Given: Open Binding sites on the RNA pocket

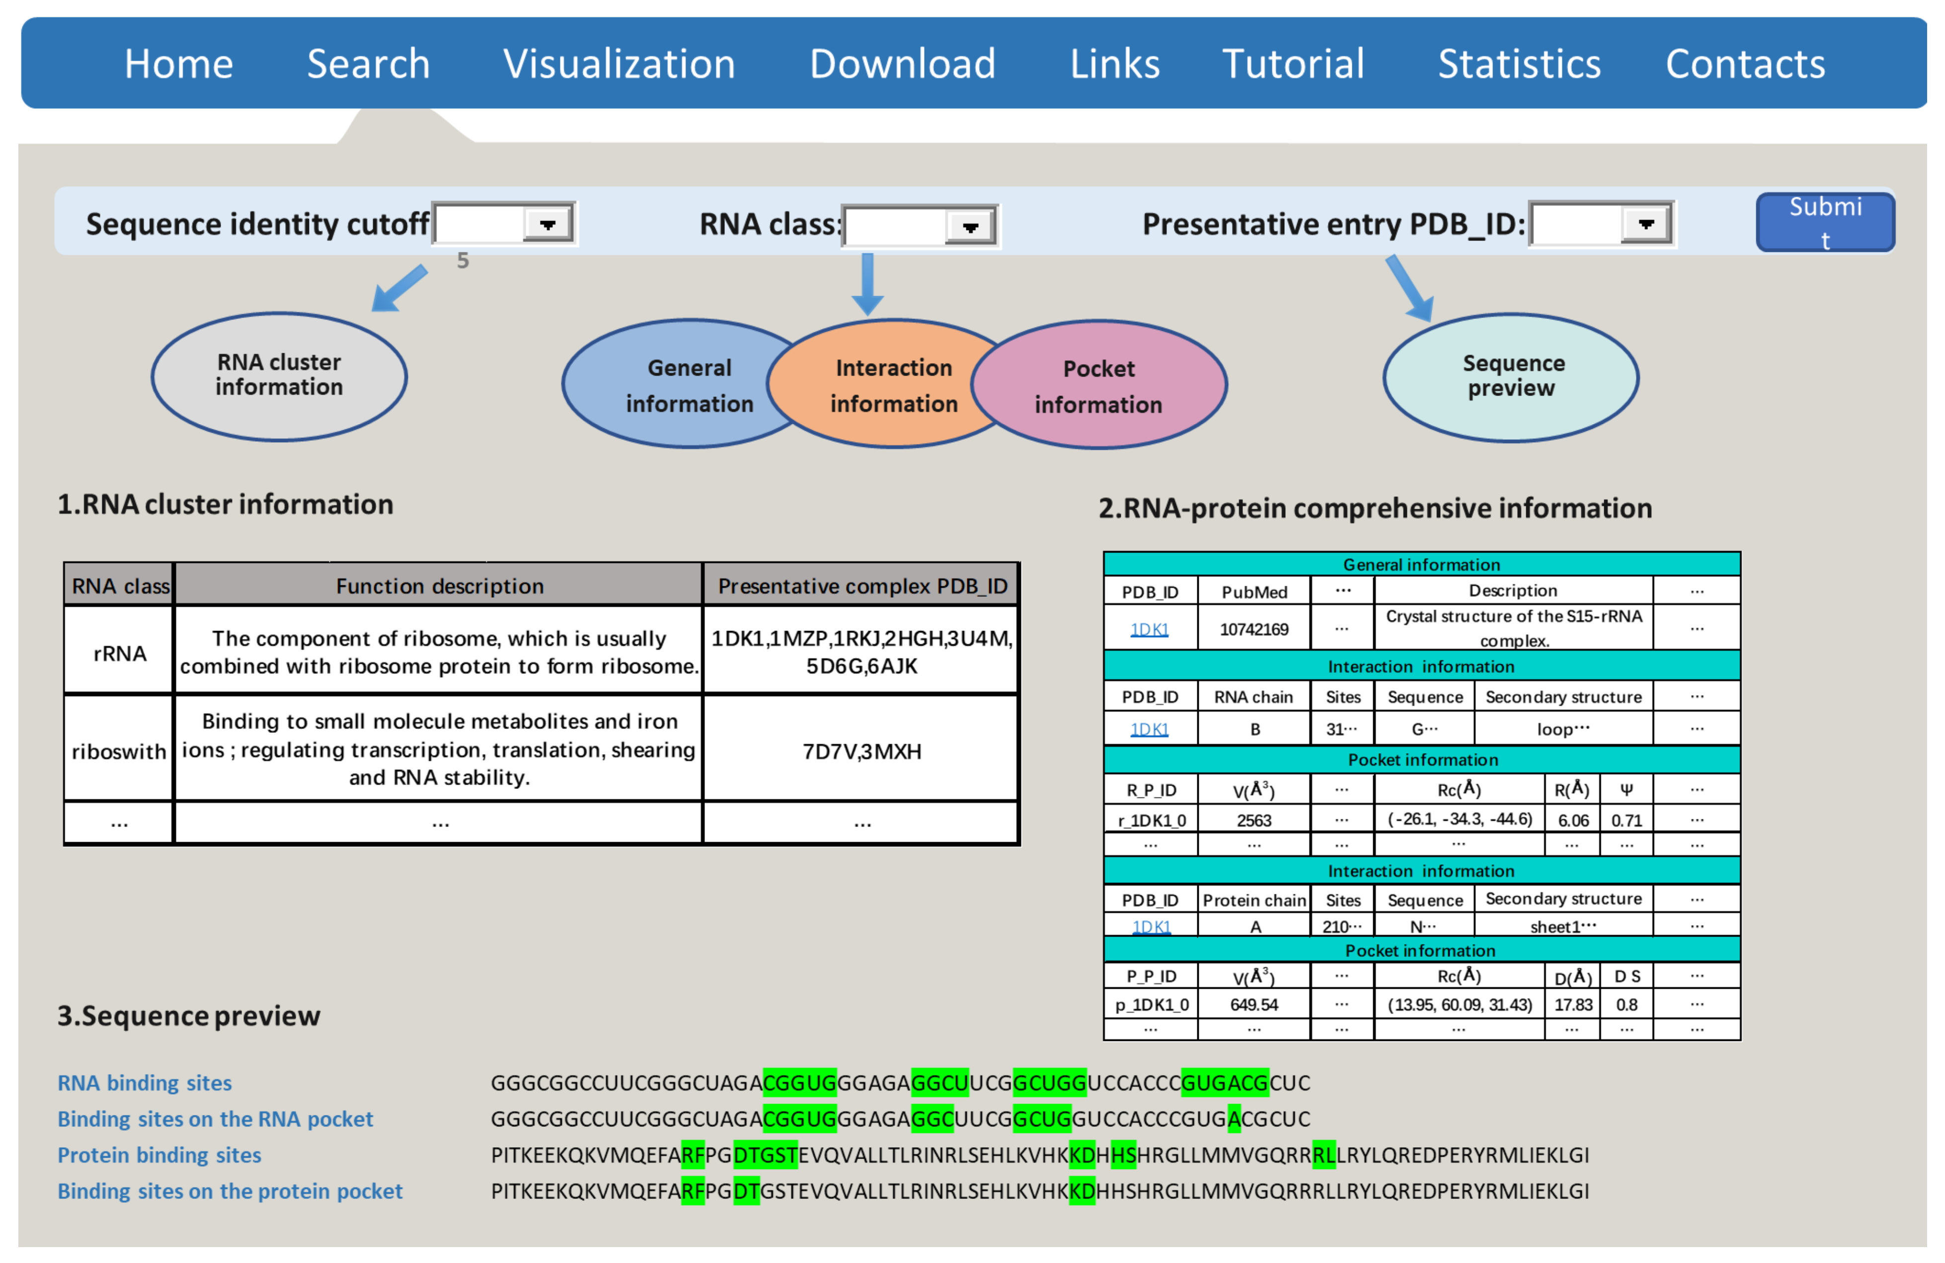Looking at the screenshot, I should coord(215,1118).
